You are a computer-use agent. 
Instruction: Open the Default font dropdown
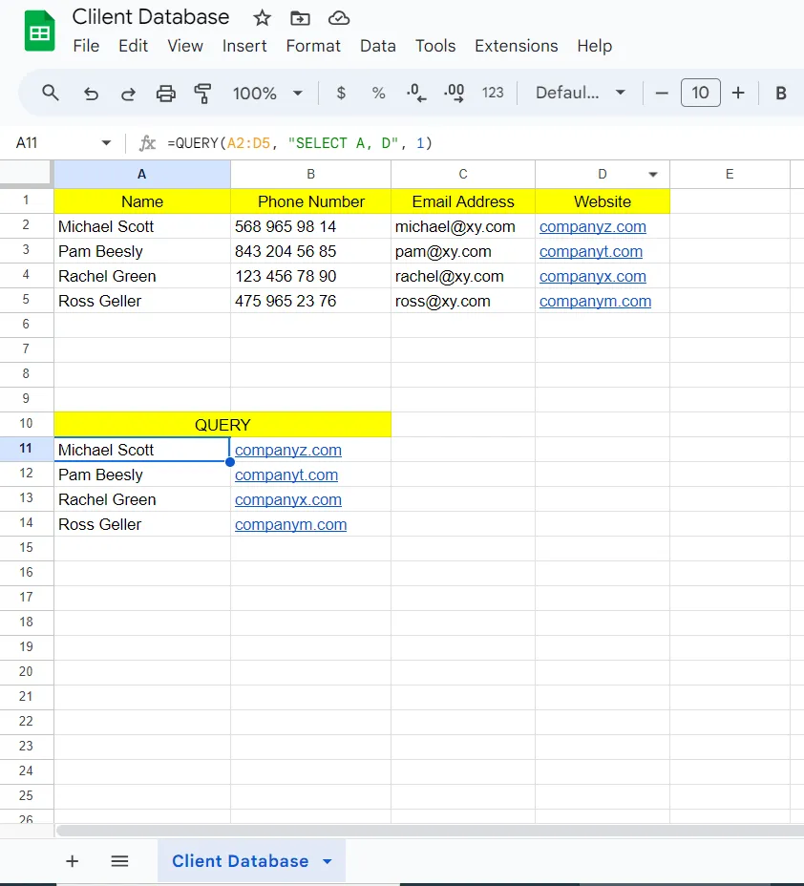(x=581, y=93)
